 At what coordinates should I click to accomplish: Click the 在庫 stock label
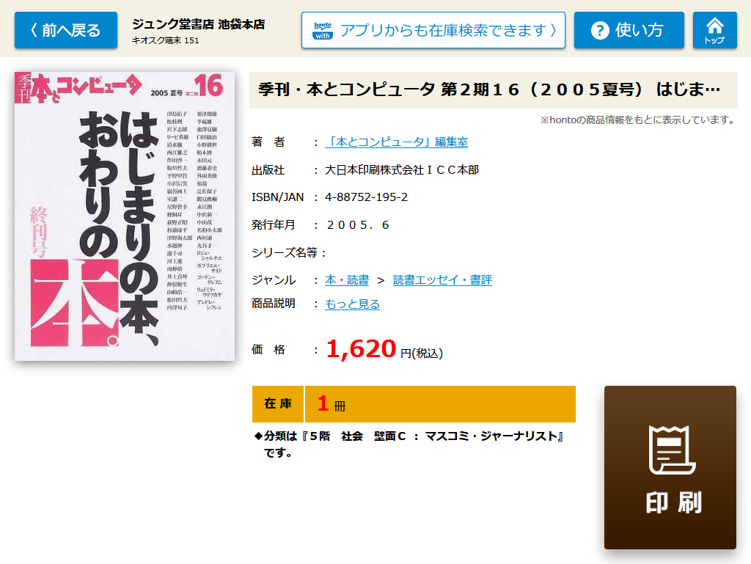coord(278,403)
